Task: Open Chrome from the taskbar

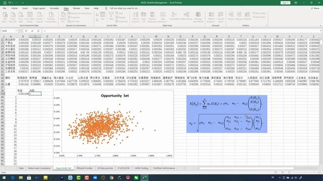Action: [112, 177]
